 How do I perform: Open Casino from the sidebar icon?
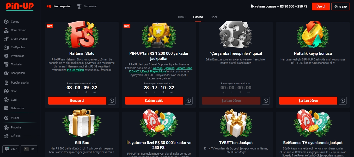pyautogui.click(x=6, y=22)
